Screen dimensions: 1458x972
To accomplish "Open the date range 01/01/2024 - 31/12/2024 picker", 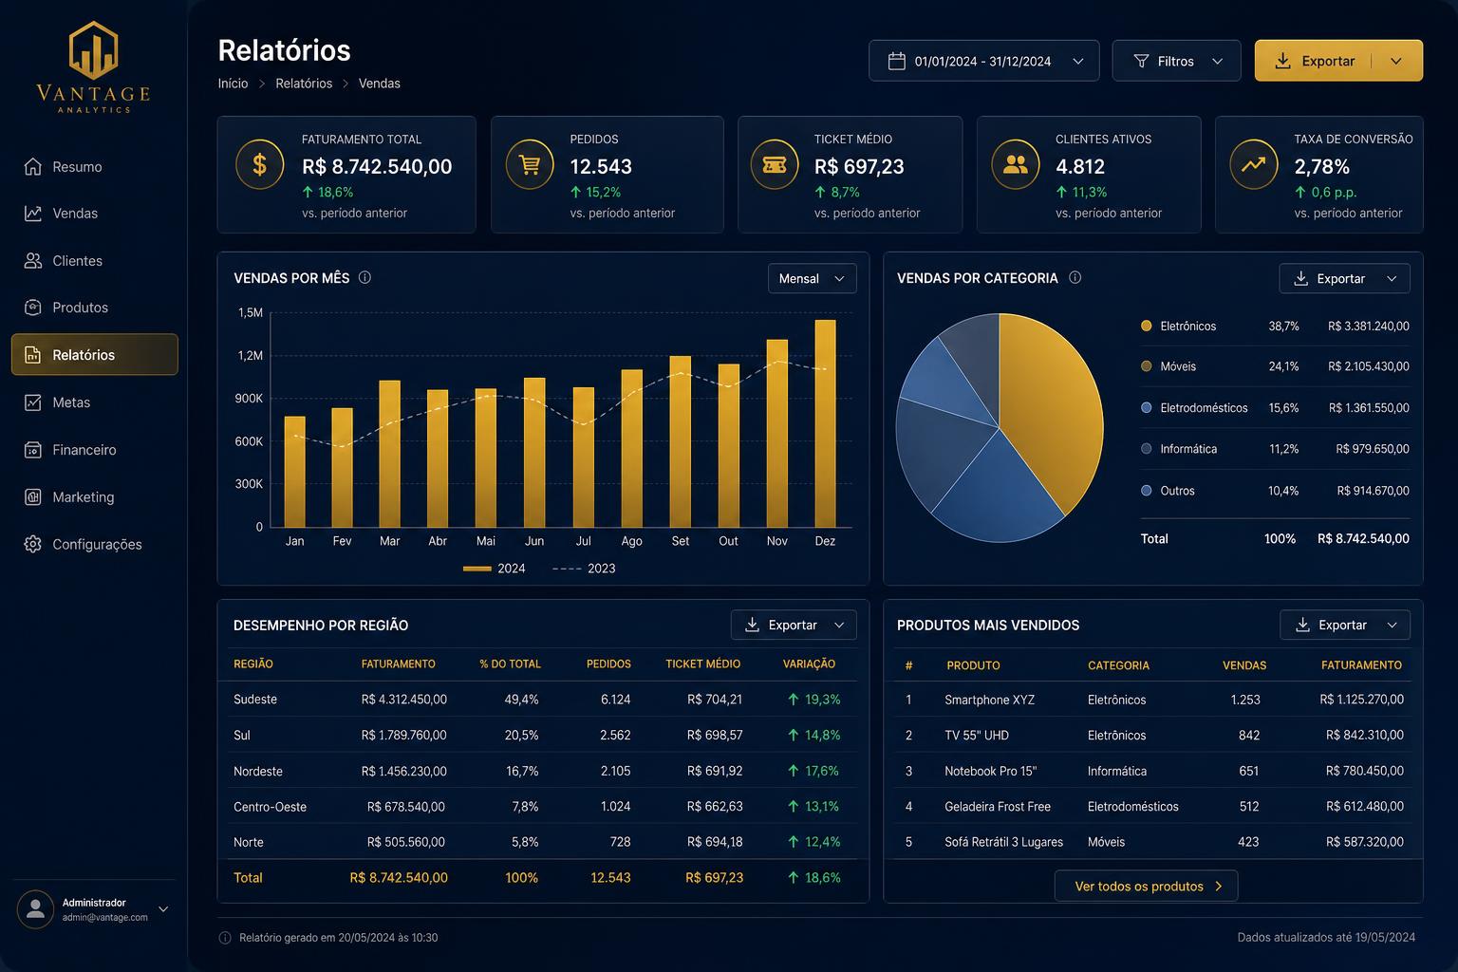I will (983, 61).
